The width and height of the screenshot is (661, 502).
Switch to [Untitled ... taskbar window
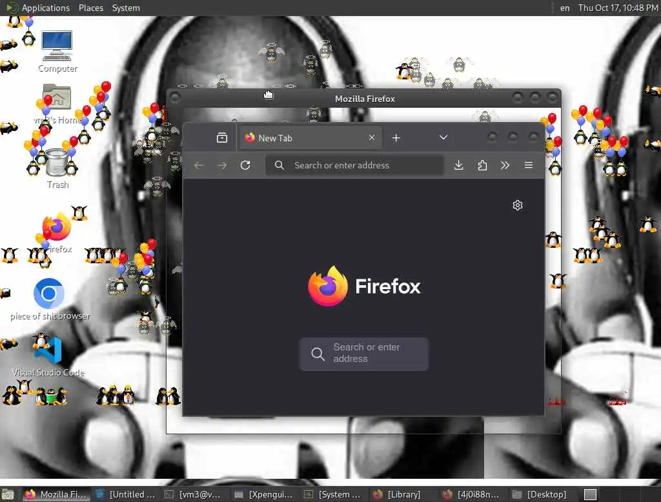125,494
